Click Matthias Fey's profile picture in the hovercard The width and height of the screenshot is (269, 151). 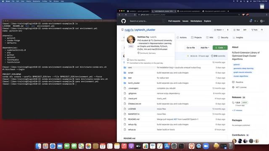point(131,39)
